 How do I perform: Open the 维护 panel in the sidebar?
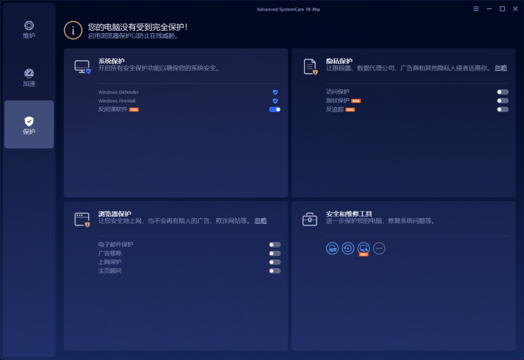pyautogui.click(x=29, y=29)
